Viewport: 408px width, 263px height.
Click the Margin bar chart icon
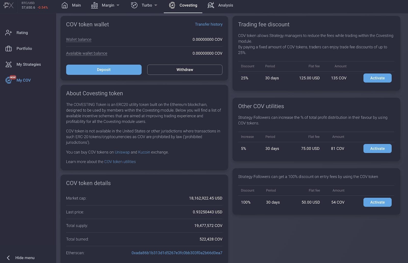94,5
